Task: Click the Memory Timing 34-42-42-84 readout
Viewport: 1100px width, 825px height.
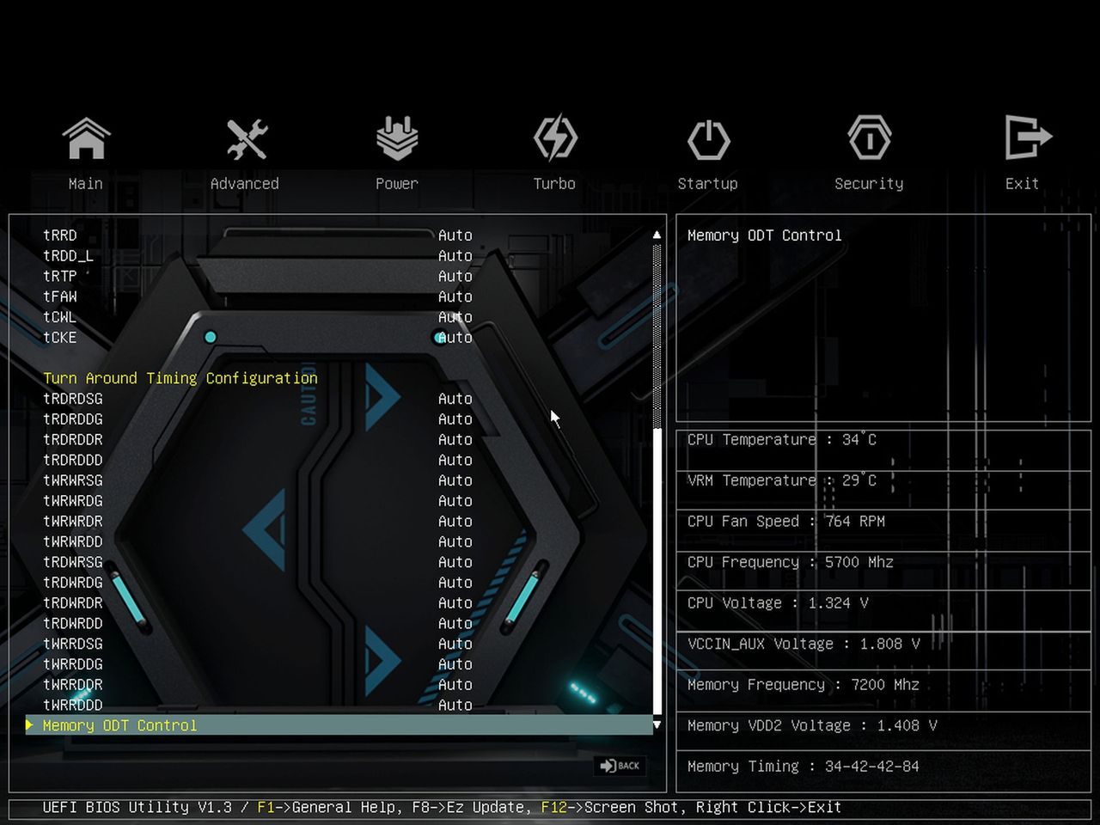Action: click(804, 767)
